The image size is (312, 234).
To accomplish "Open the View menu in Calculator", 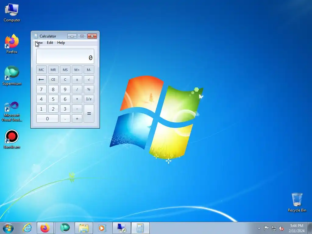I will (39, 43).
